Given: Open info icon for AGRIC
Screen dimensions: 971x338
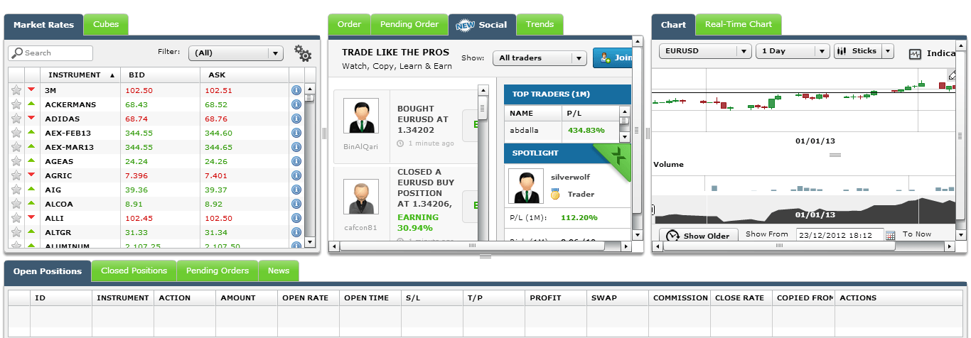Looking at the screenshot, I should [x=296, y=175].
